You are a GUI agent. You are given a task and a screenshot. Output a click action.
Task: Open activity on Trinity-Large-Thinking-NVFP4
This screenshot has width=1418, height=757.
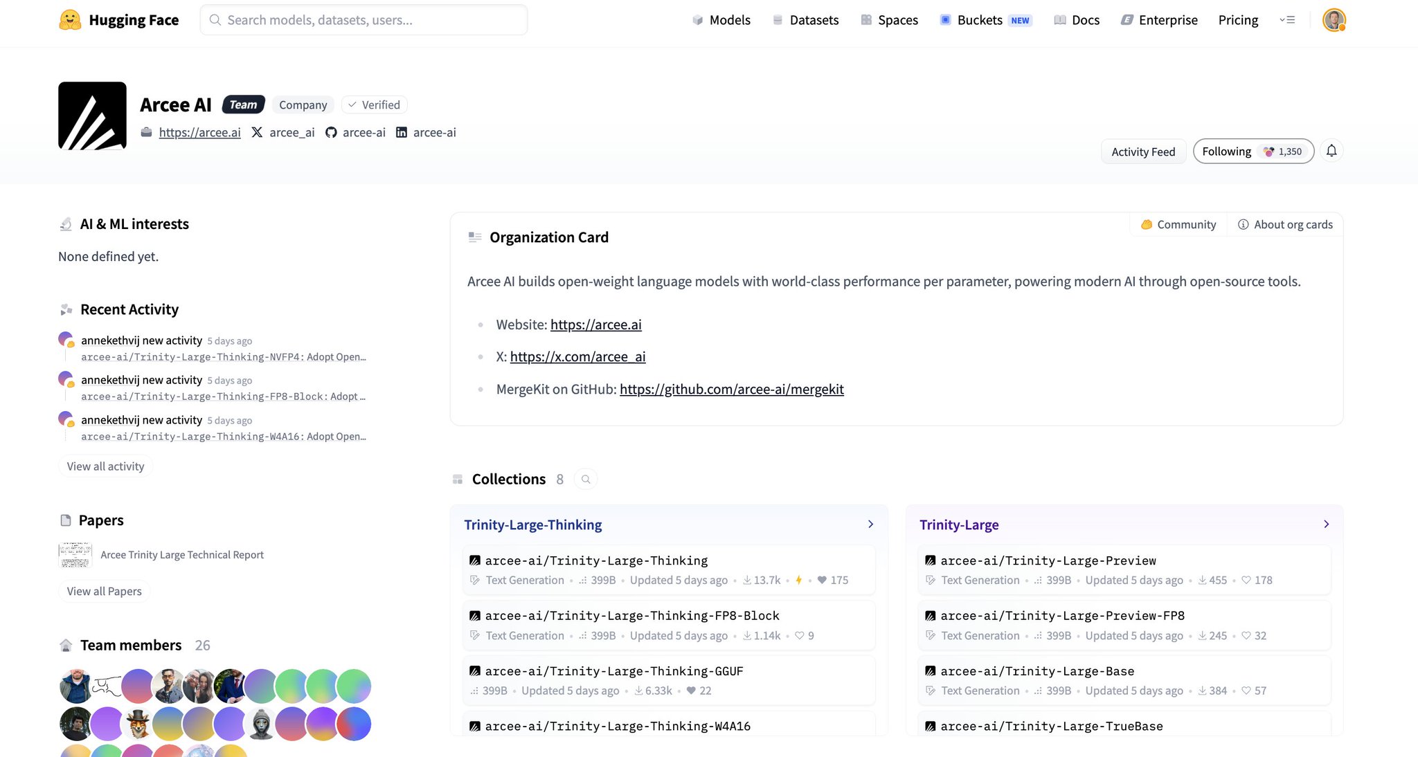click(223, 357)
